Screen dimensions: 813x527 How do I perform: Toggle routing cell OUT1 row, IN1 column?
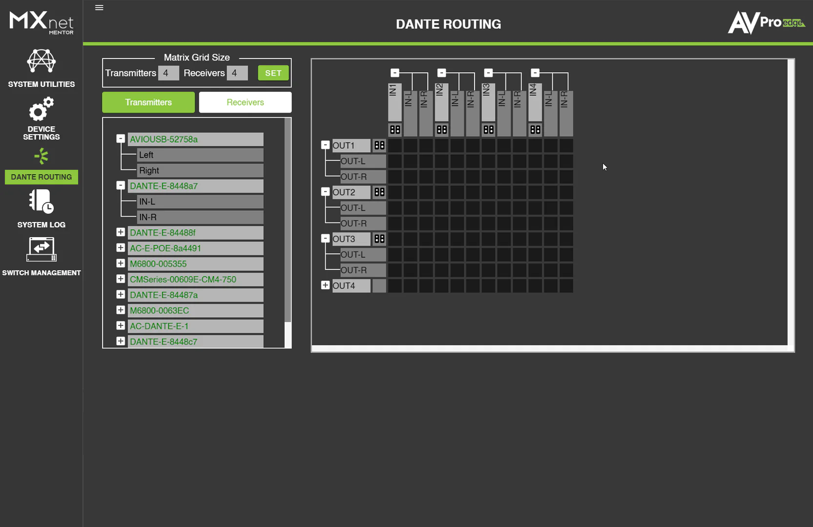tap(395, 145)
